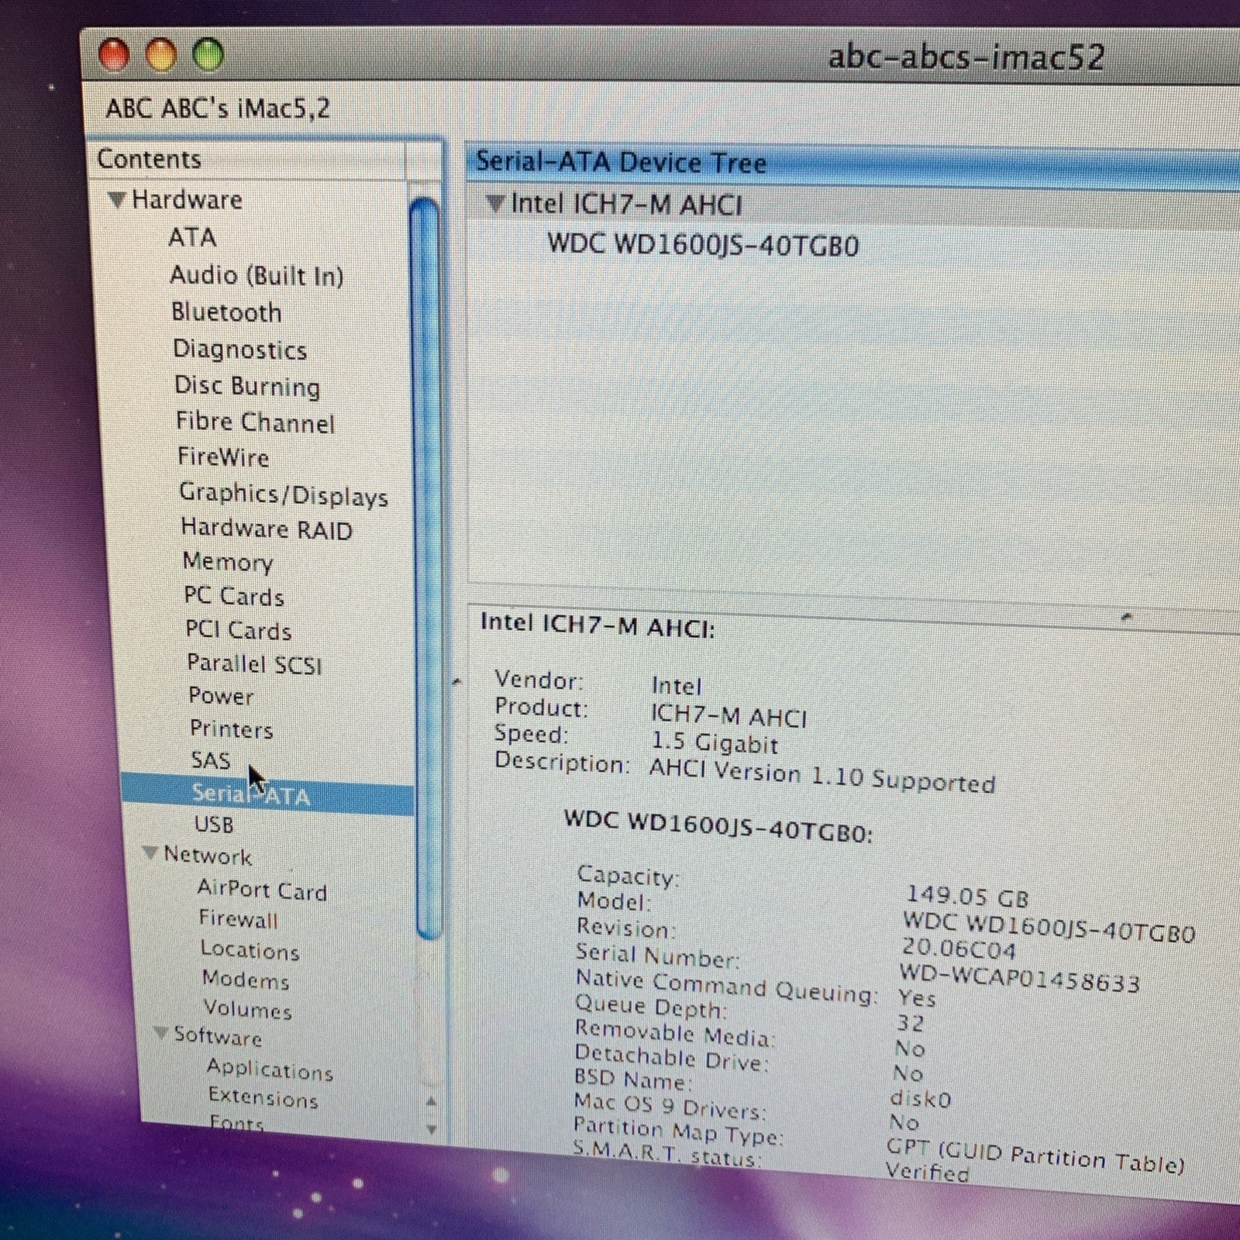
Task: Select Diagnostics in the sidebar
Action: 239,350
